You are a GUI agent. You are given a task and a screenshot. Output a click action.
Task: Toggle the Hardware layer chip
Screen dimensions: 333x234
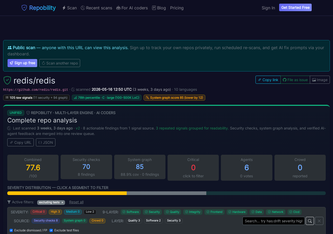point(237,212)
